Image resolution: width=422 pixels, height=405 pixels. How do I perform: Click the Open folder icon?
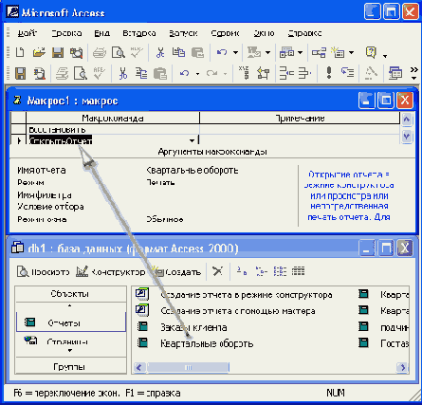coord(39,52)
